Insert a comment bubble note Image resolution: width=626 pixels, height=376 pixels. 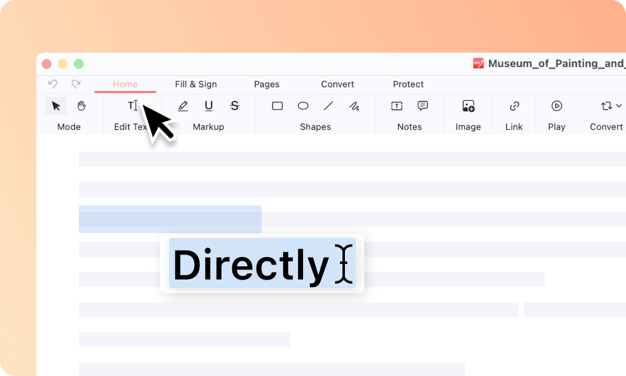tap(423, 106)
